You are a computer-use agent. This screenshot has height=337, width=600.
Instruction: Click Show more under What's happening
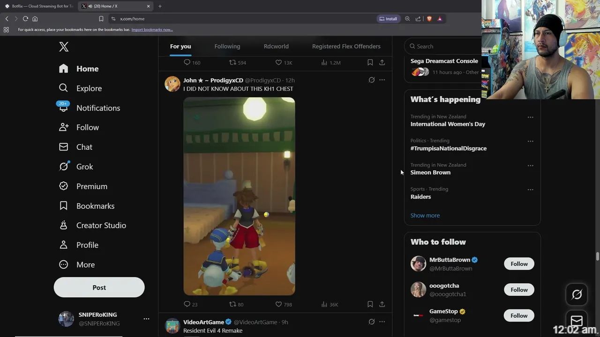pyautogui.click(x=425, y=215)
